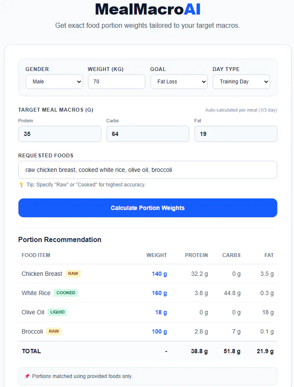294x387 pixels.
Task: Open the Gender dropdown
Action: coord(54,82)
